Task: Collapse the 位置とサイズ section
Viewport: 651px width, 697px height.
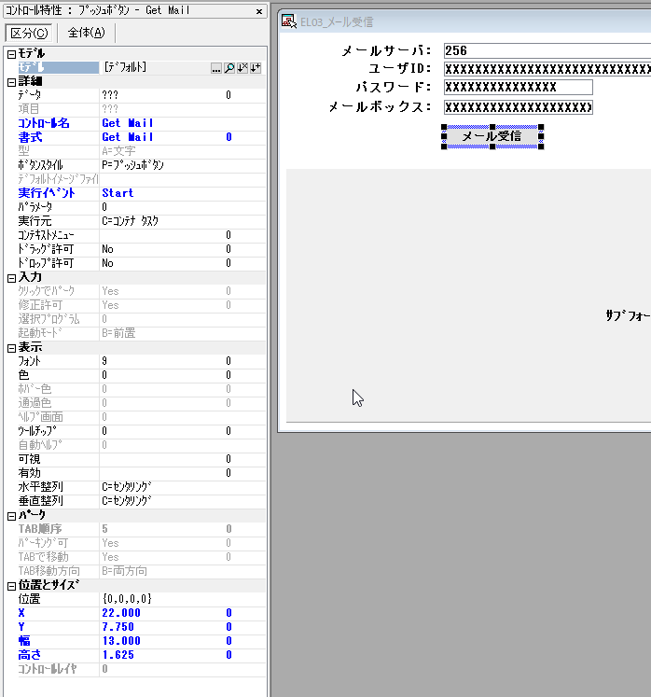Action: [11, 585]
